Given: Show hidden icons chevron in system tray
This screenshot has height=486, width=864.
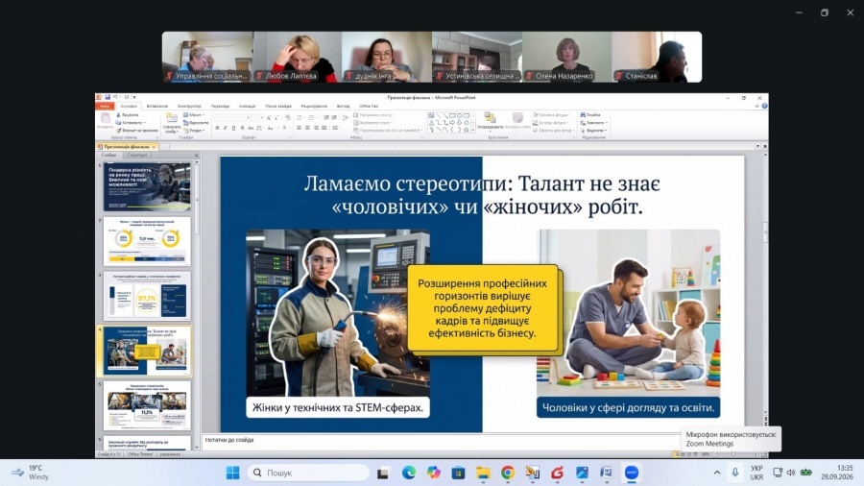Looking at the screenshot, I should (x=717, y=473).
